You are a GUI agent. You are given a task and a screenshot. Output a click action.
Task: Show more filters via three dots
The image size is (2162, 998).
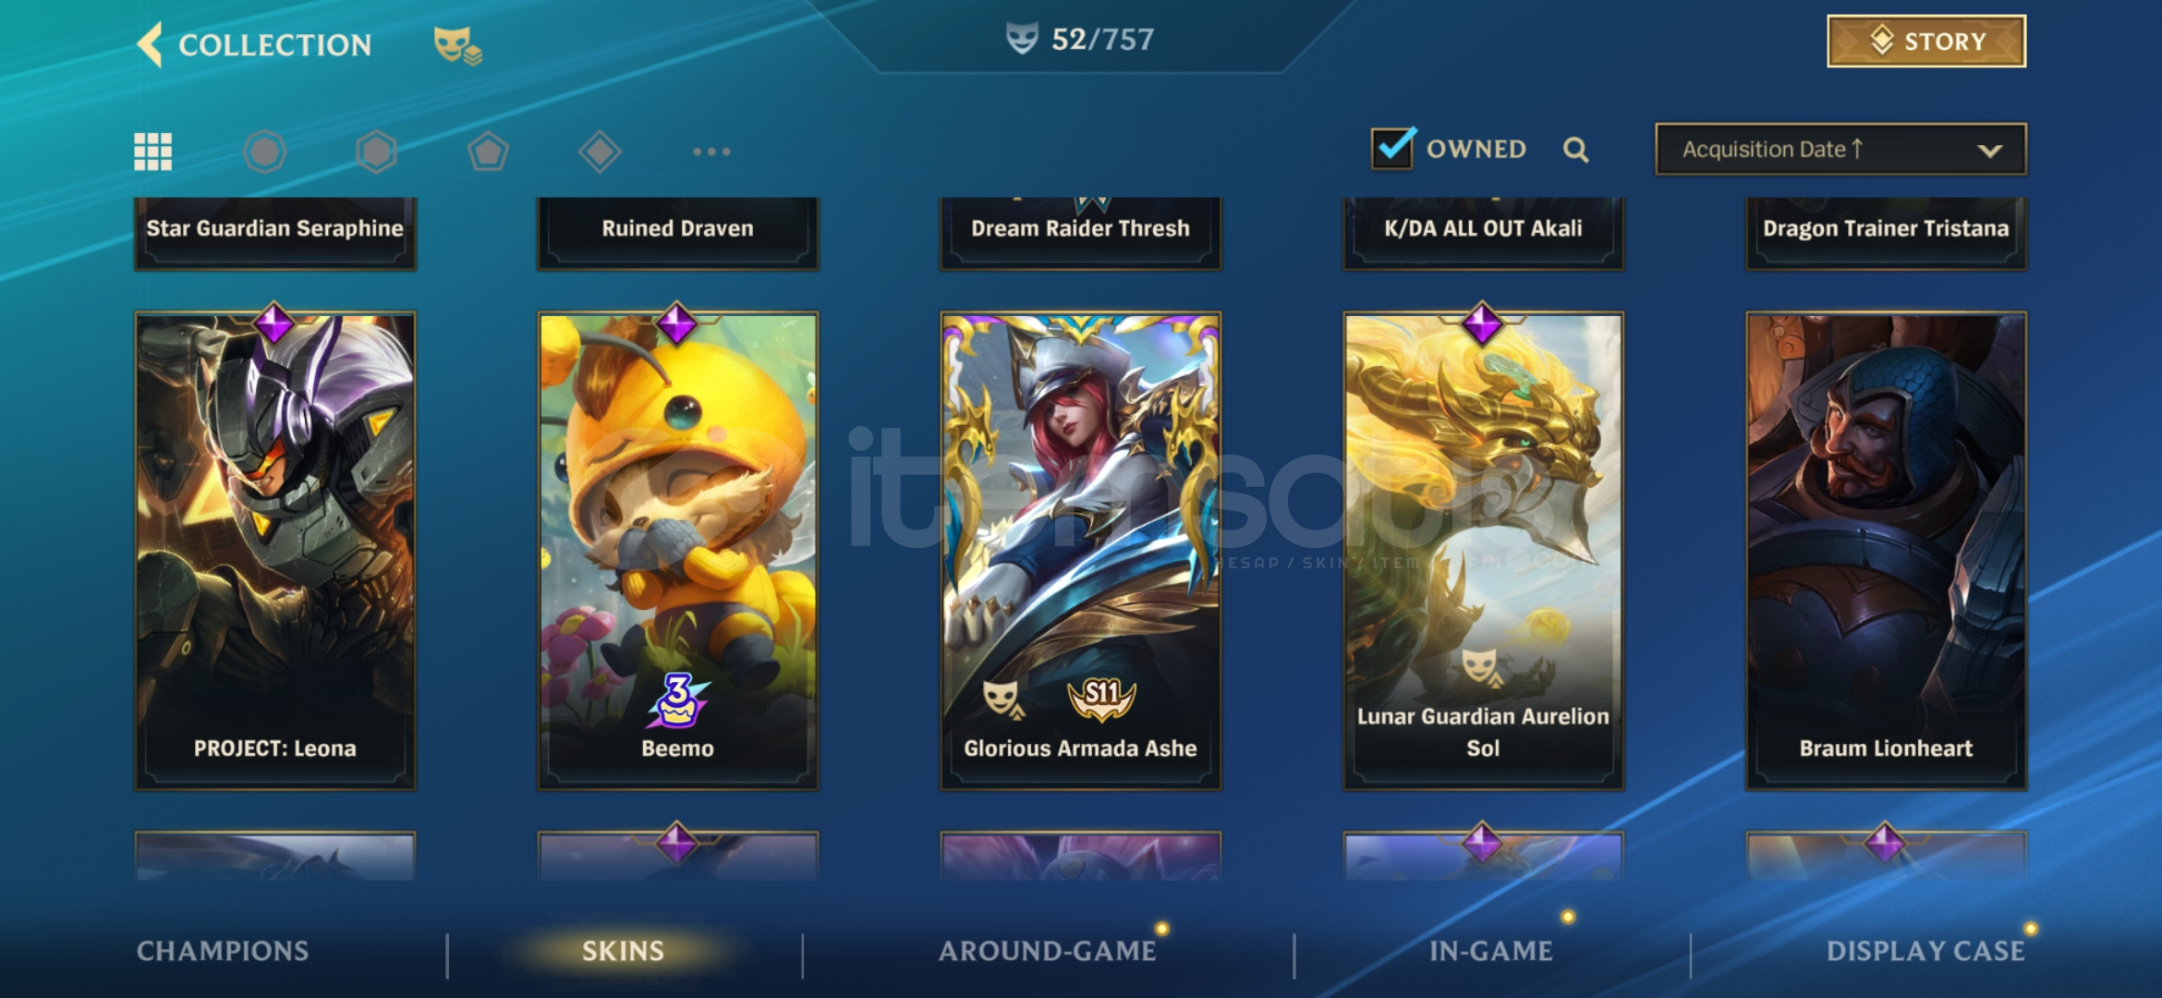point(711,152)
